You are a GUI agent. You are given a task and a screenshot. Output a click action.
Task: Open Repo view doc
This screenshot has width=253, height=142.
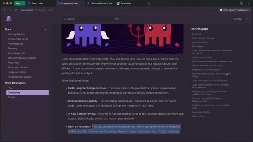click(x=13, y=63)
